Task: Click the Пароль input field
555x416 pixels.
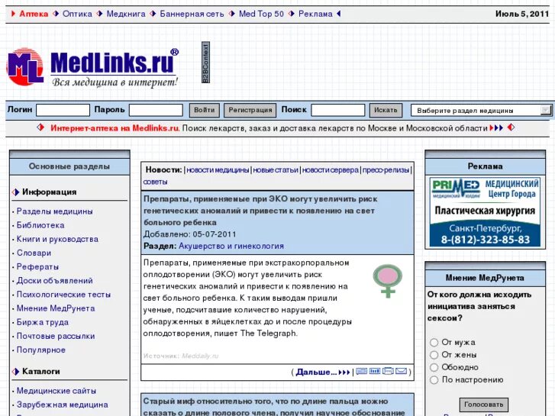Action: [156, 110]
